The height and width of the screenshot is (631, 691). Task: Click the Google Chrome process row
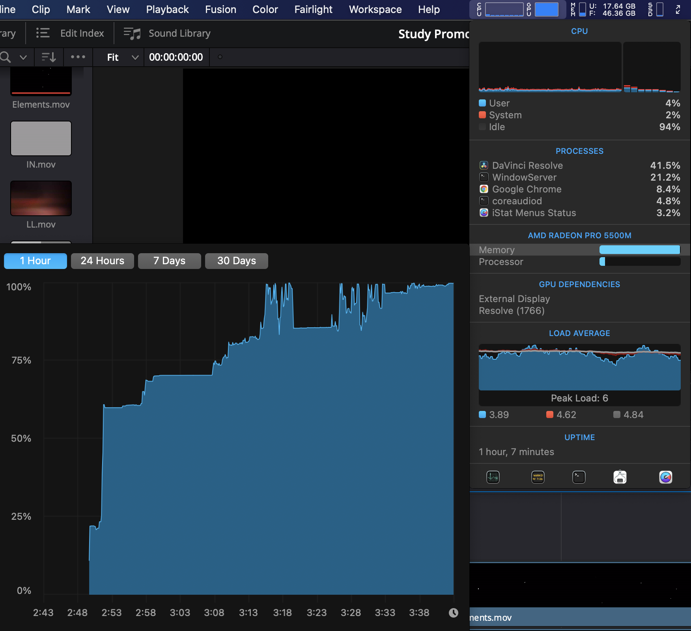point(580,189)
